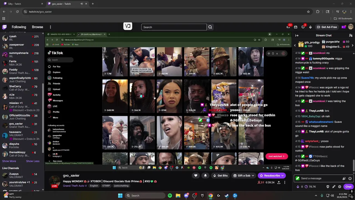The image size is (355, 200).
Task: Open the Twitch prime loot crown icon
Action: [x=288, y=27]
